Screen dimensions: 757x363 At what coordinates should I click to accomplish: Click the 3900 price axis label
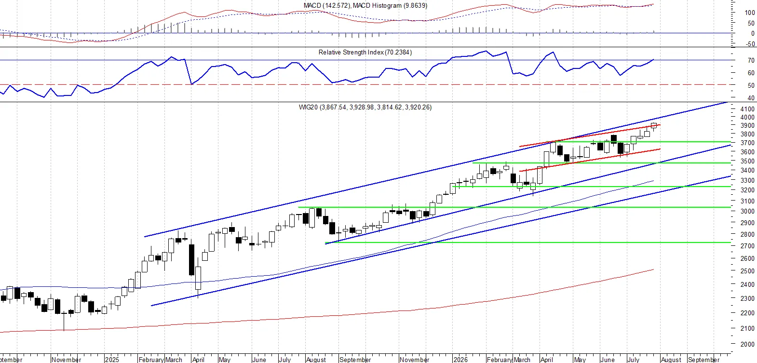pyautogui.click(x=748, y=126)
